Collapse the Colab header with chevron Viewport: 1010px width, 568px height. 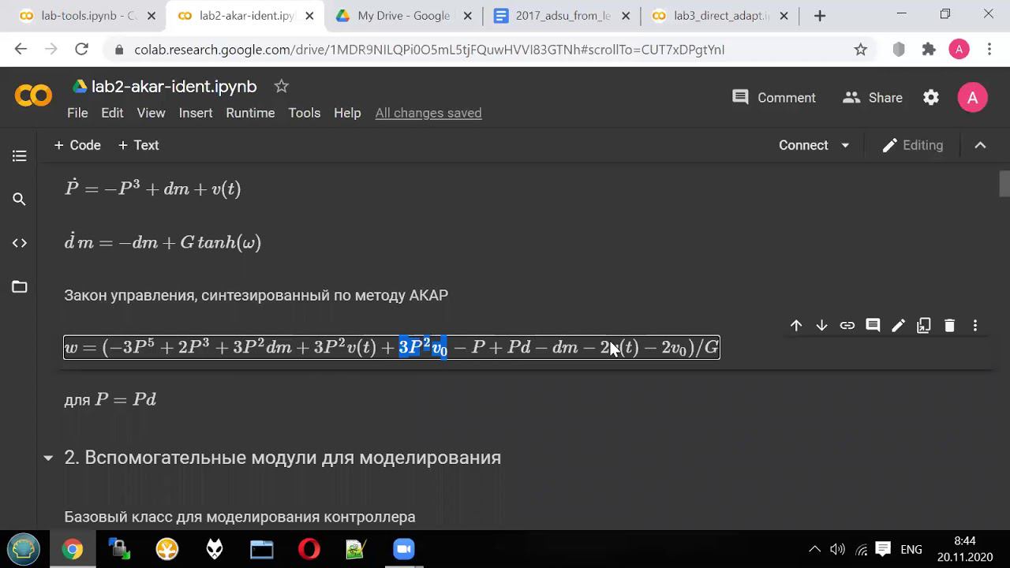[x=980, y=145]
